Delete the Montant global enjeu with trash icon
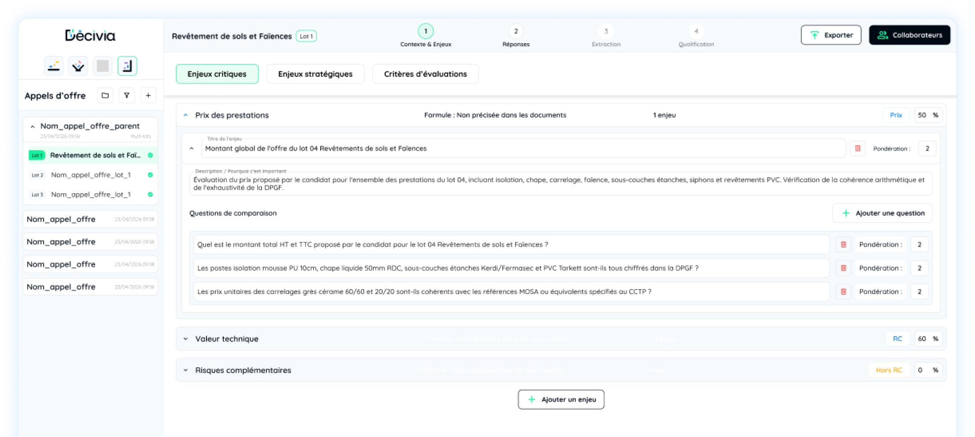This screenshot has width=975, height=437. (857, 148)
